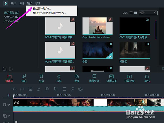Toggle visibility eye on the video track
The image size is (164, 123).
(x=9, y=105)
